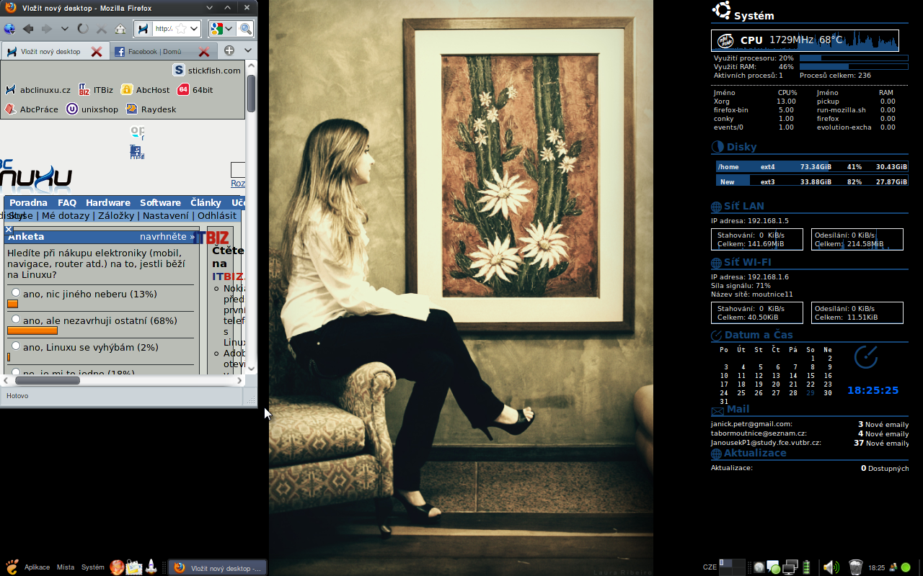
Task: Click the globe network tray icon
Action: (759, 567)
